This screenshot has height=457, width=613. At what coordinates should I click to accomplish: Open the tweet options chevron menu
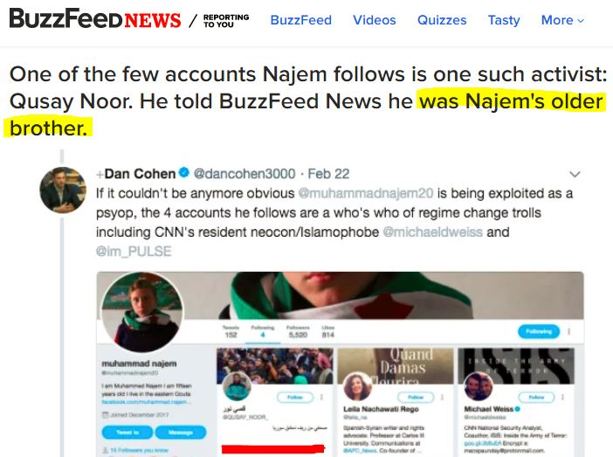[575, 175]
